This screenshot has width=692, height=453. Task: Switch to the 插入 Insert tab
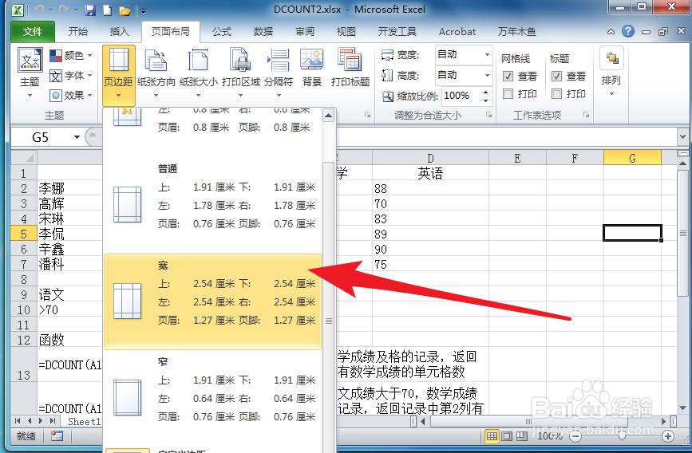tap(119, 32)
